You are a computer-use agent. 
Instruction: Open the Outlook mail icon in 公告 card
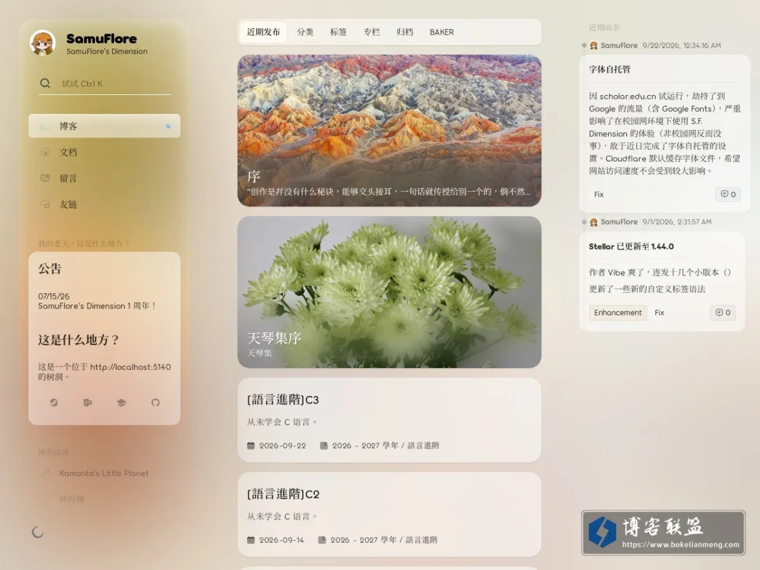87,402
